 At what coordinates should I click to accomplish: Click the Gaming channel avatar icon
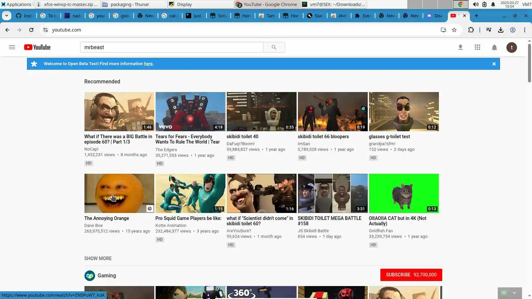tap(90, 276)
